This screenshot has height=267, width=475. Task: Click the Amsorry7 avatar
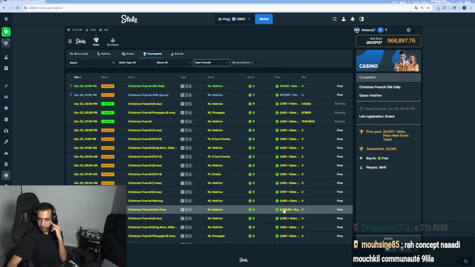(357, 30)
